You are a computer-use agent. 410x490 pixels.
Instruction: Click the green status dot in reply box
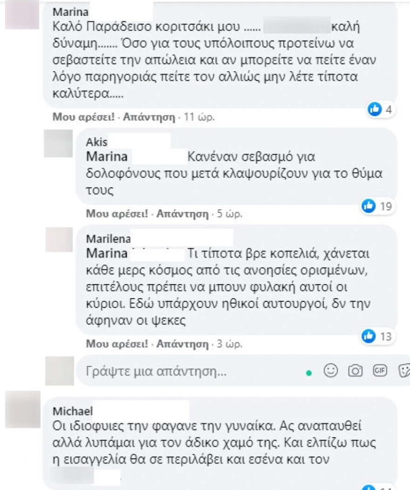[309, 373]
